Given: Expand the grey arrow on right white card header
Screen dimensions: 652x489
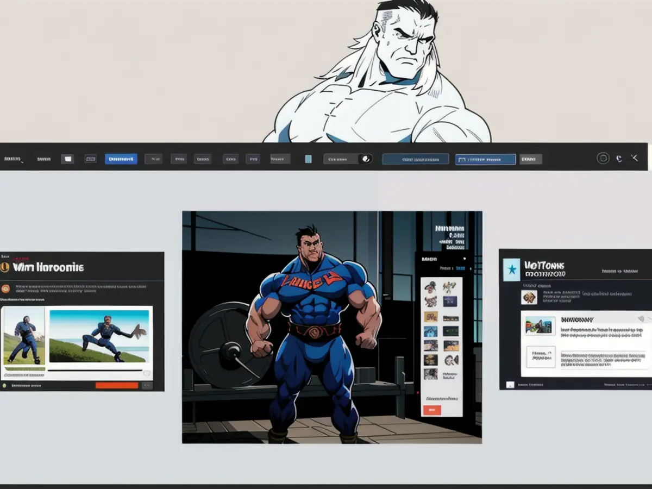Looking at the screenshot, I should [x=641, y=318].
